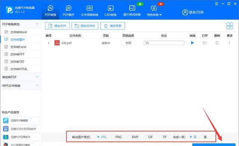Viewport: 239px width, 146px height.
Task: Switch to PDF操作 tab
Action: (x=69, y=10)
